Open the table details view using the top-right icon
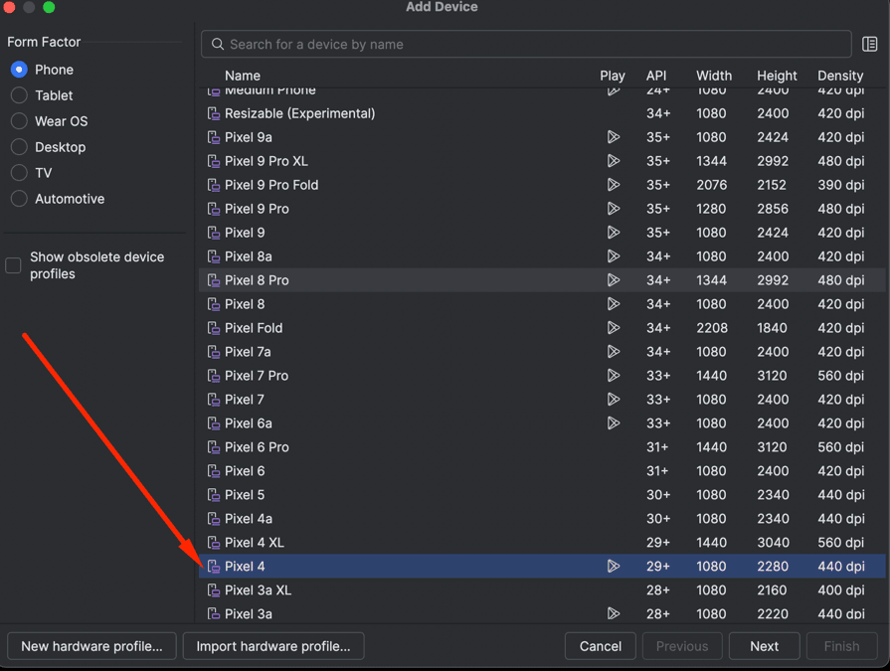The height and width of the screenshot is (671, 890). pos(869,44)
